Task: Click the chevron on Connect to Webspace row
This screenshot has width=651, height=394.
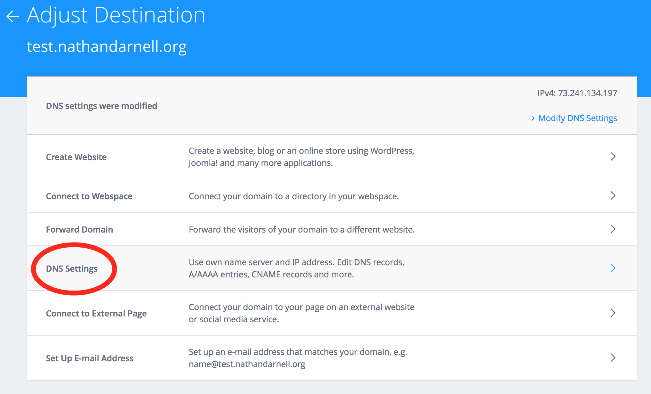Action: (x=612, y=196)
